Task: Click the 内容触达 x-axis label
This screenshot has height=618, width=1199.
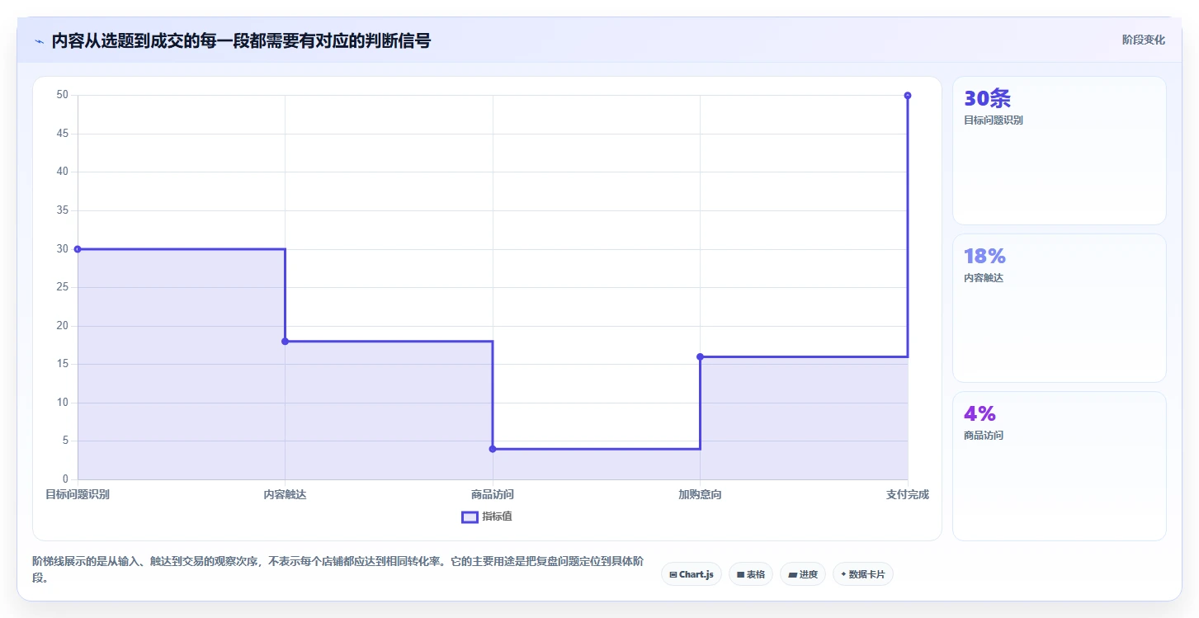Action: tap(285, 494)
